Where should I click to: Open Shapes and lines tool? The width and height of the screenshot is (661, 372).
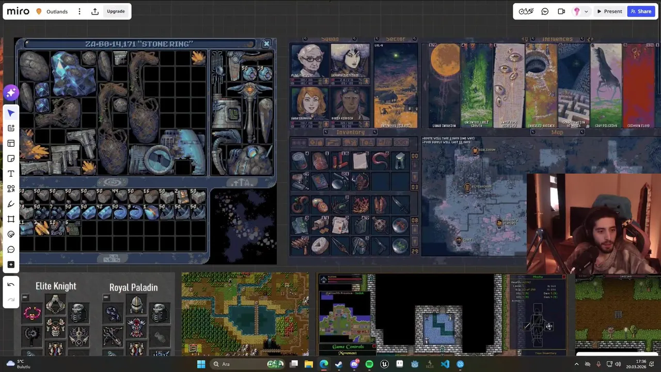(11, 189)
